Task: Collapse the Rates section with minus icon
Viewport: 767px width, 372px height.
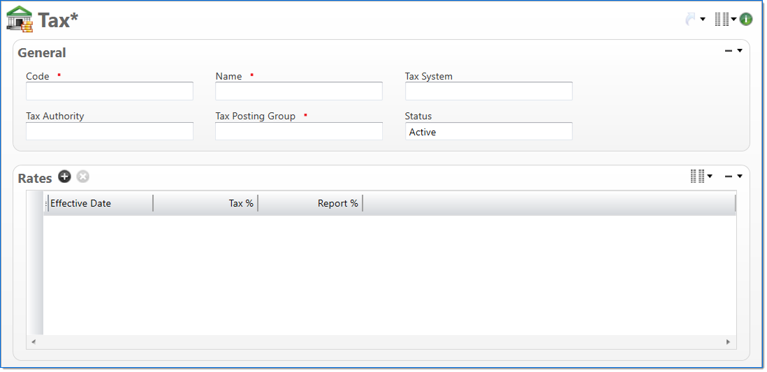Action: coord(729,177)
